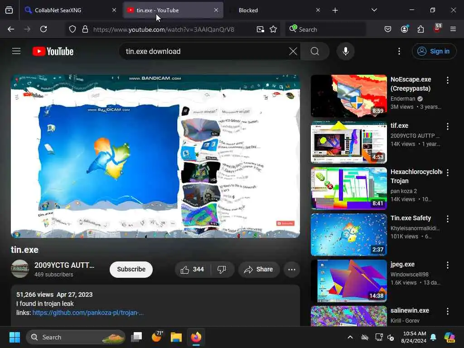Open extension icon with 51 badge

tap(437, 29)
